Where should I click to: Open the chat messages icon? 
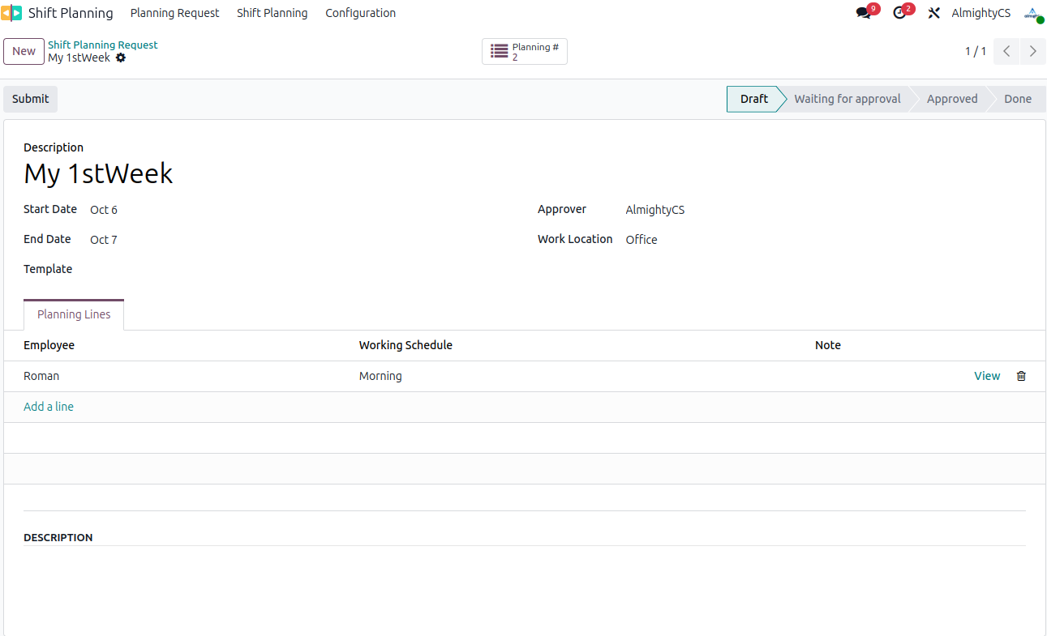click(864, 13)
